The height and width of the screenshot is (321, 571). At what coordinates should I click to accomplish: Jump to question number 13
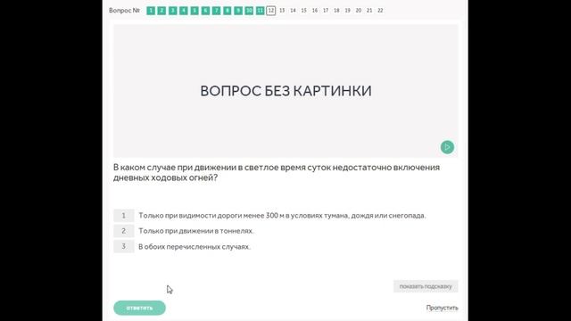282,11
